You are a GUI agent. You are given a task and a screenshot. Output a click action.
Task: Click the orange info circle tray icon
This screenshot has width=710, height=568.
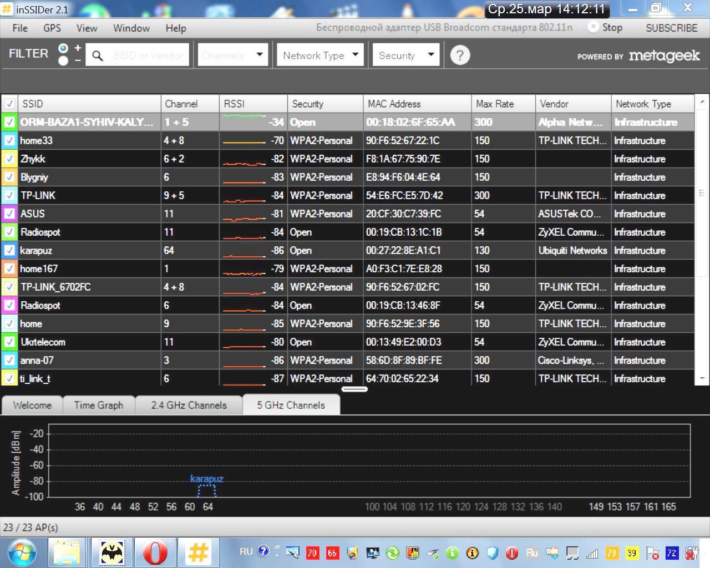click(x=472, y=552)
